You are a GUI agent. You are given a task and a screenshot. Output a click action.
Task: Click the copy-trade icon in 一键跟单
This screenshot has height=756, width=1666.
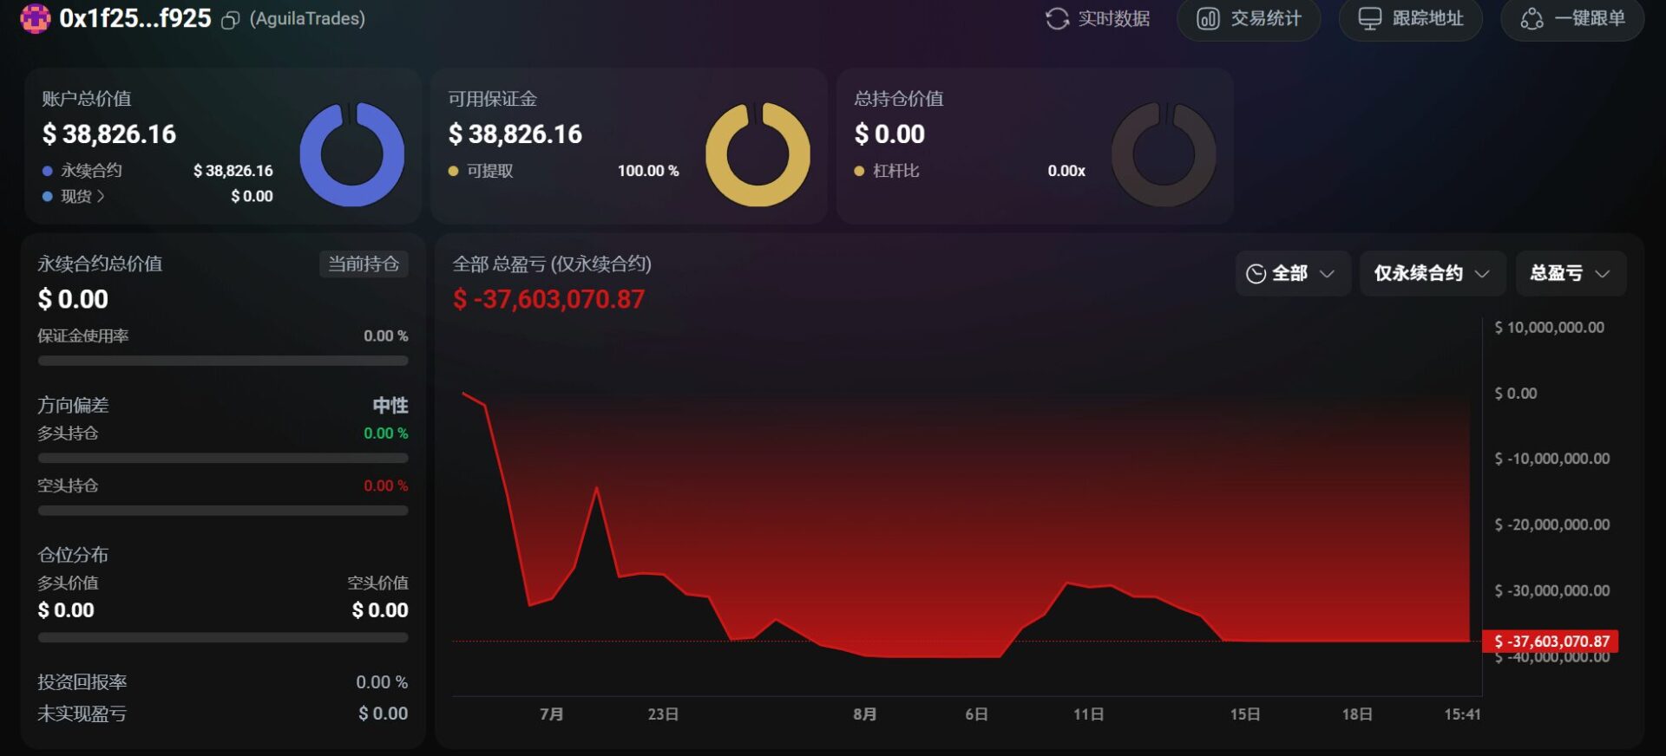(x=1532, y=19)
